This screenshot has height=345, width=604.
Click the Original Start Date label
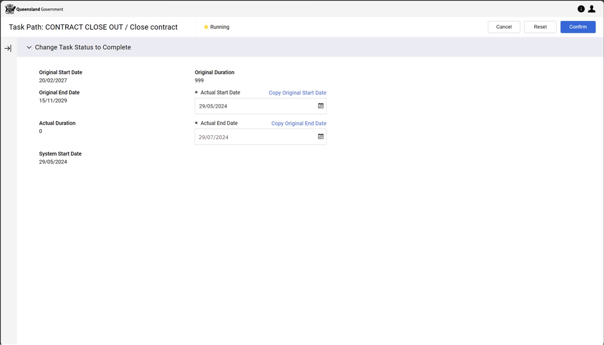(x=60, y=72)
